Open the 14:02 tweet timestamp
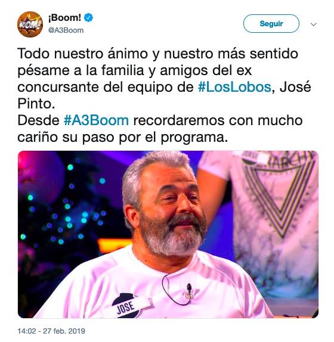Image resolution: width=334 pixels, height=342 pixels. tap(27, 331)
